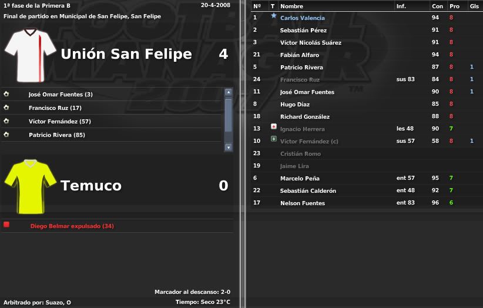
Task: Click the goal ball icon beside José Omar Fuentes
Action: (6, 94)
